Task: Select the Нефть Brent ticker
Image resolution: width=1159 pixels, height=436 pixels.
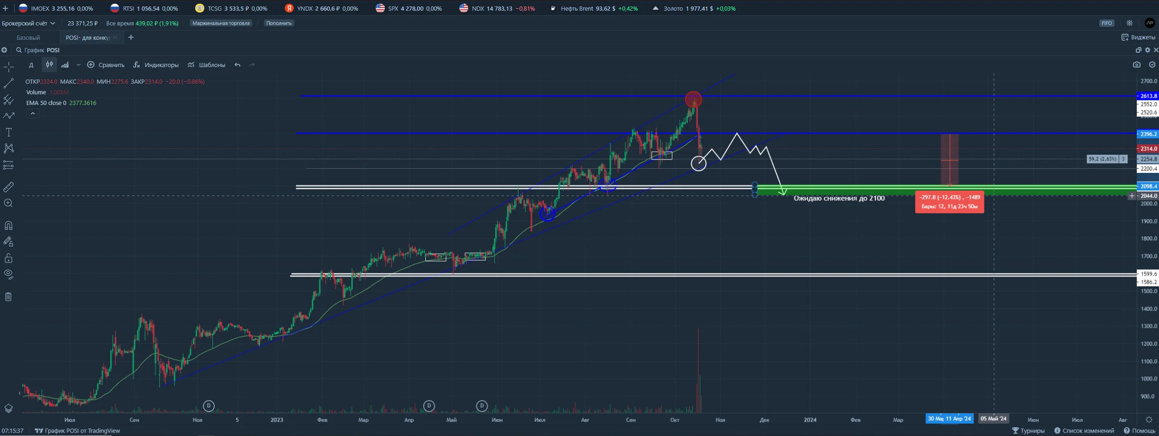Action: click(x=594, y=8)
